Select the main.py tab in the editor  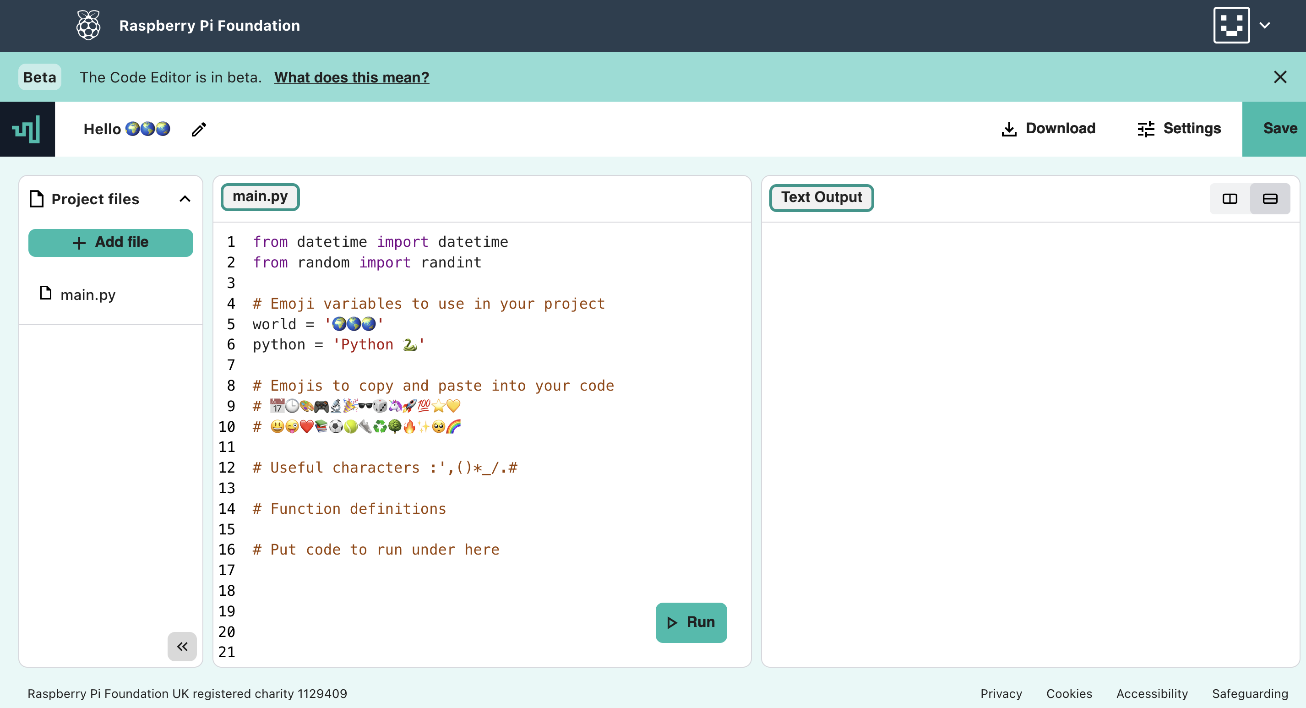(260, 196)
